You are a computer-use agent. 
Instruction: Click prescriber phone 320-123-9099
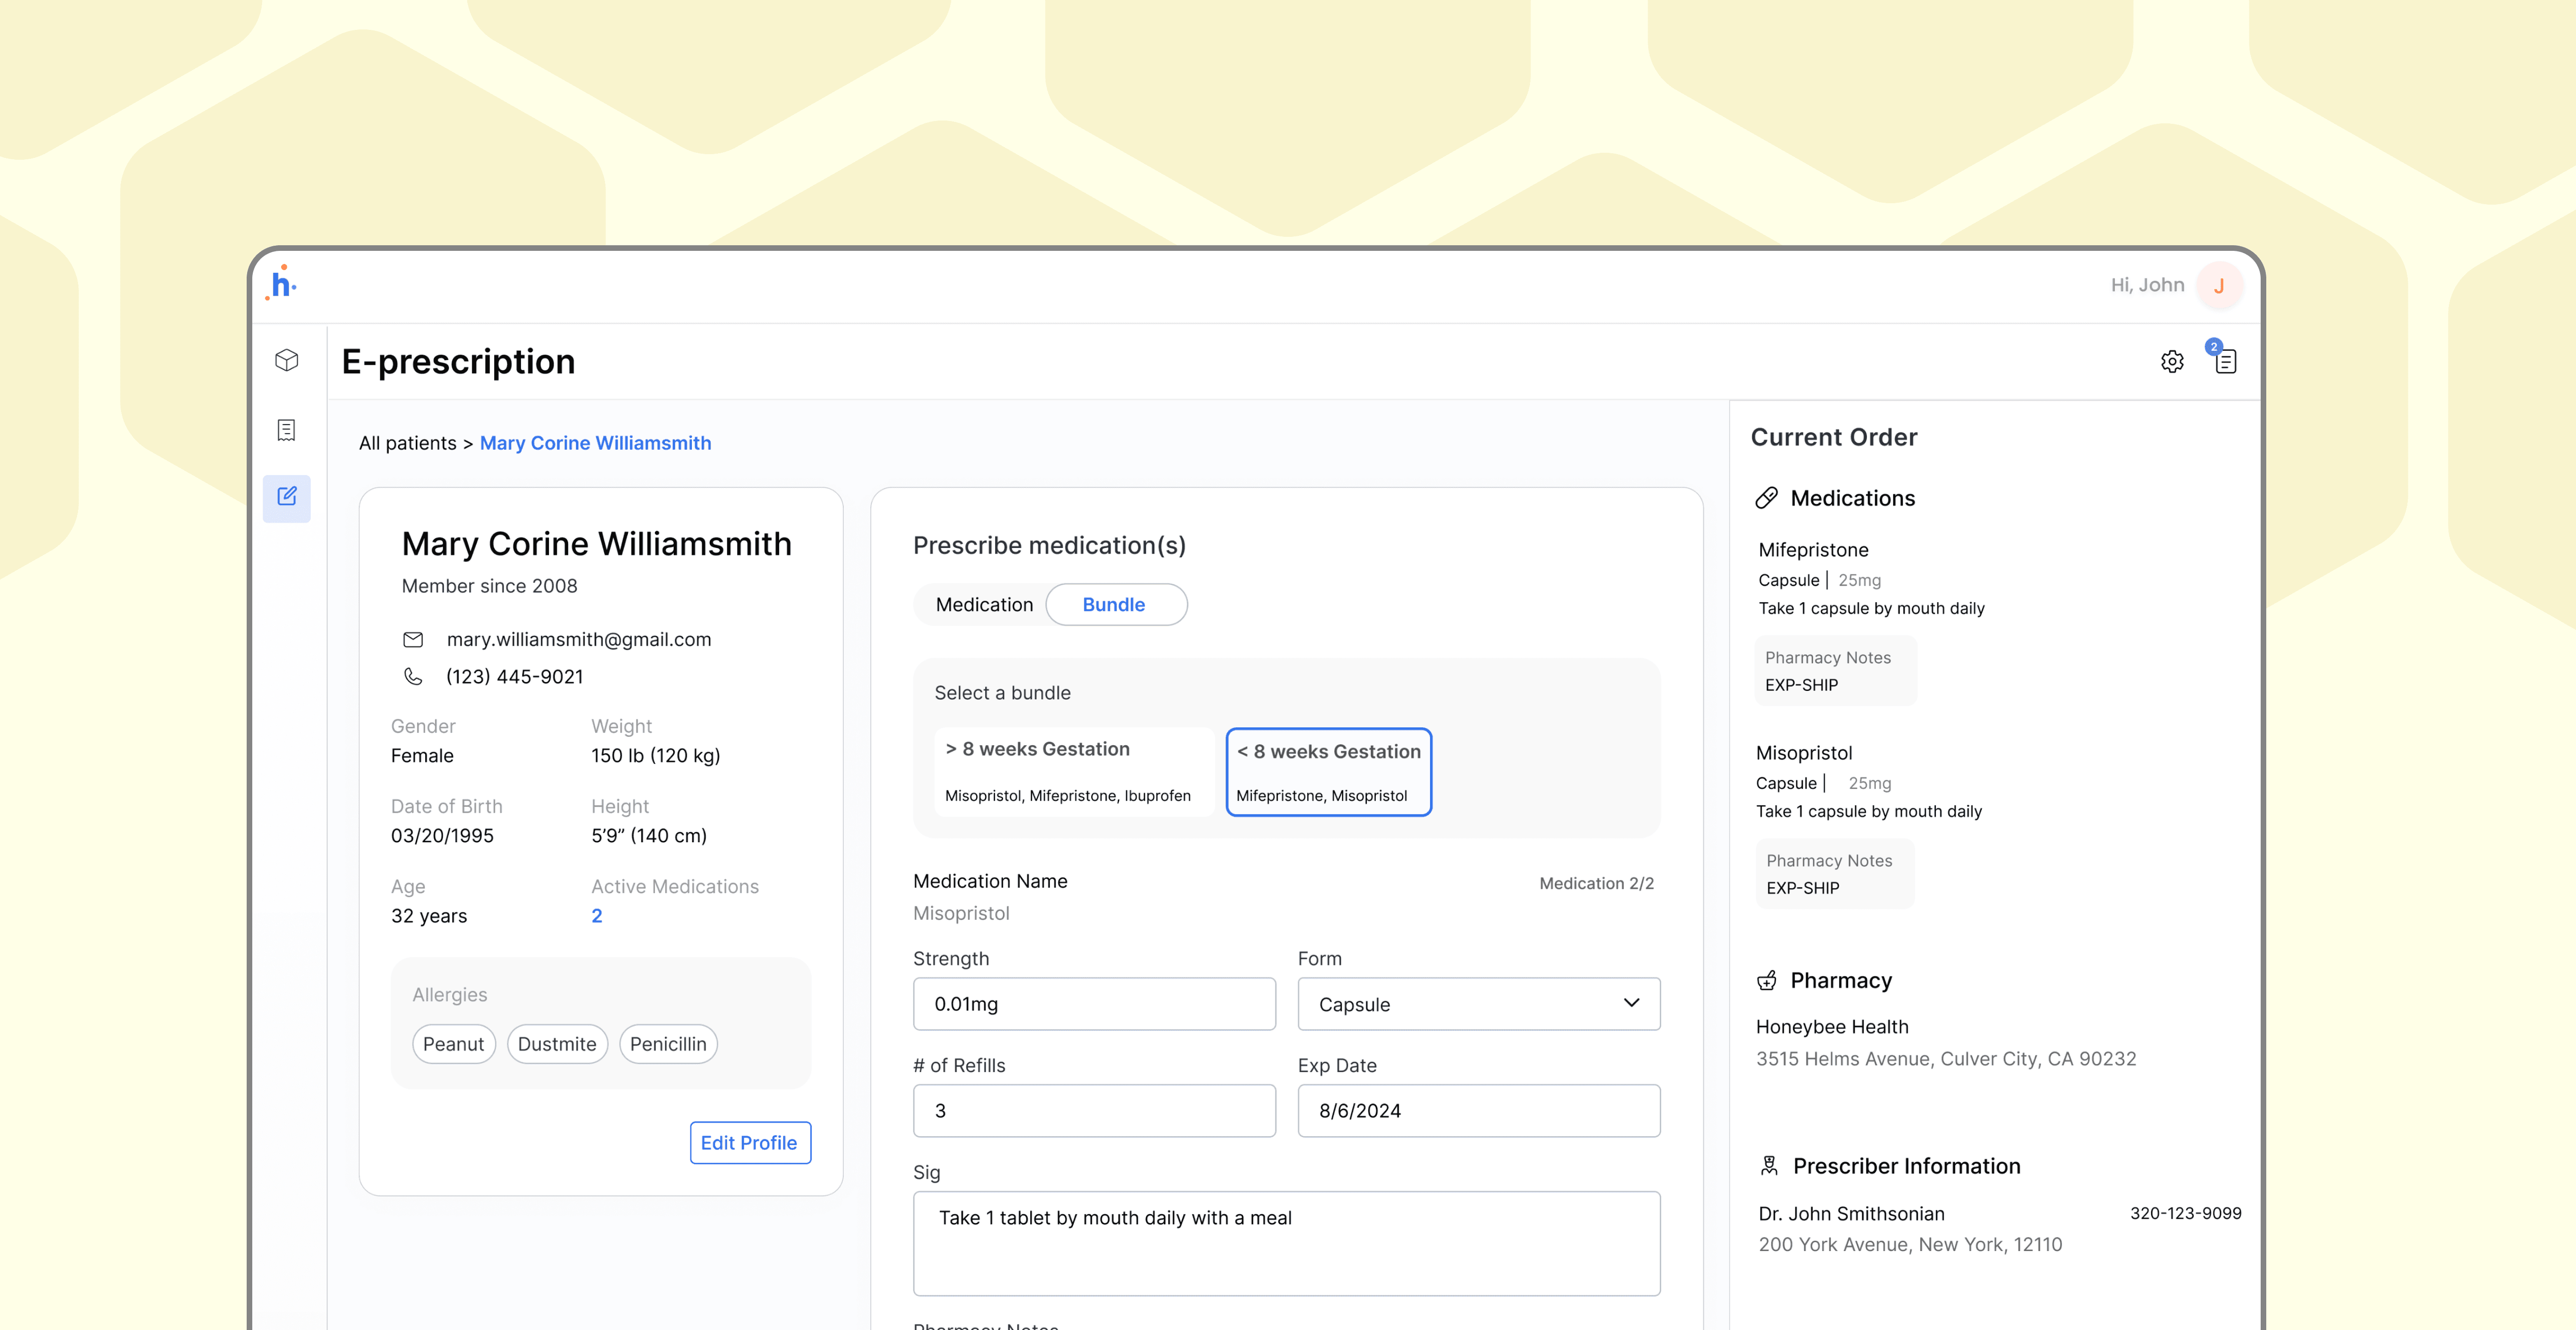(x=2186, y=1213)
